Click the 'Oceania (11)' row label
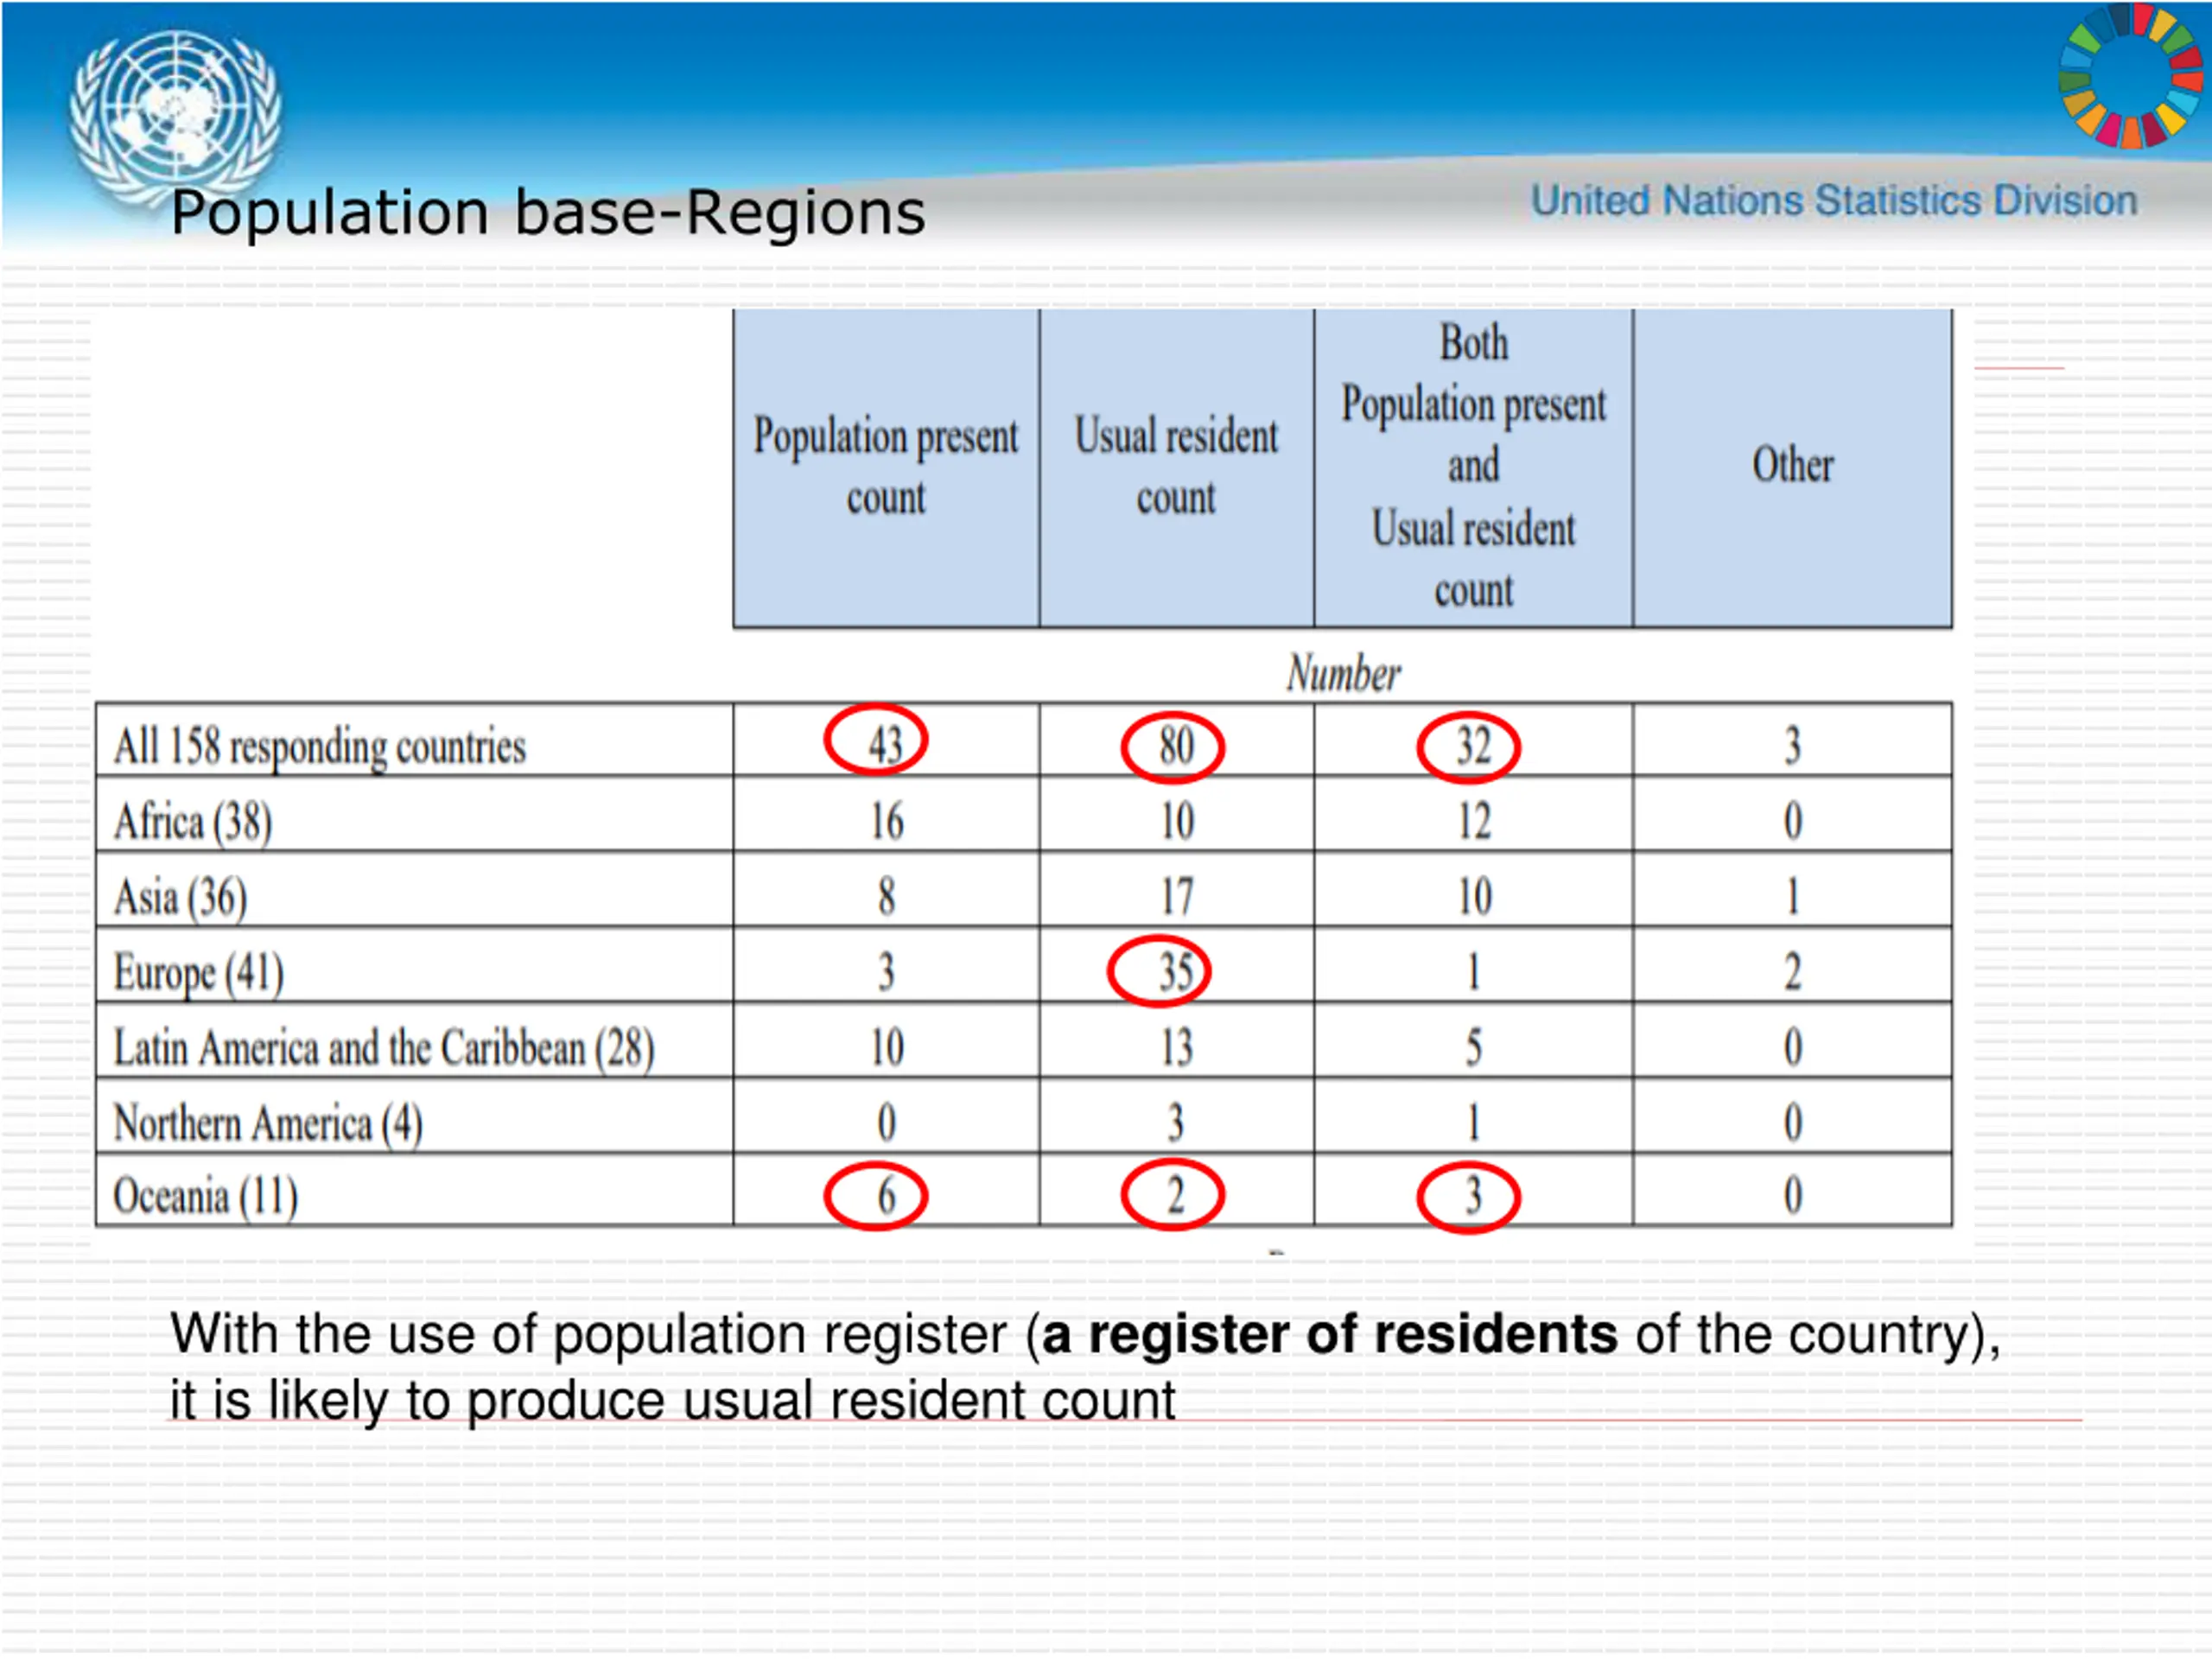This screenshot has height=1659, width=2212. (x=205, y=1196)
